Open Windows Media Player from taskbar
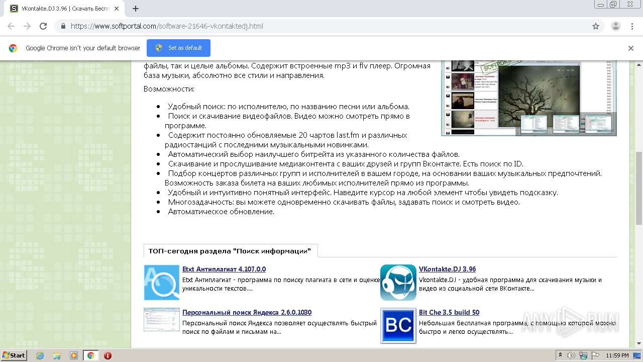This screenshot has height=362, width=643. [x=74, y=355]
